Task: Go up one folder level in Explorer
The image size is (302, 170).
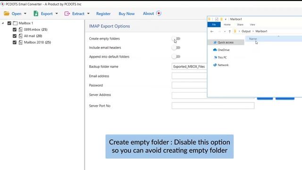Action: [230, 31]
